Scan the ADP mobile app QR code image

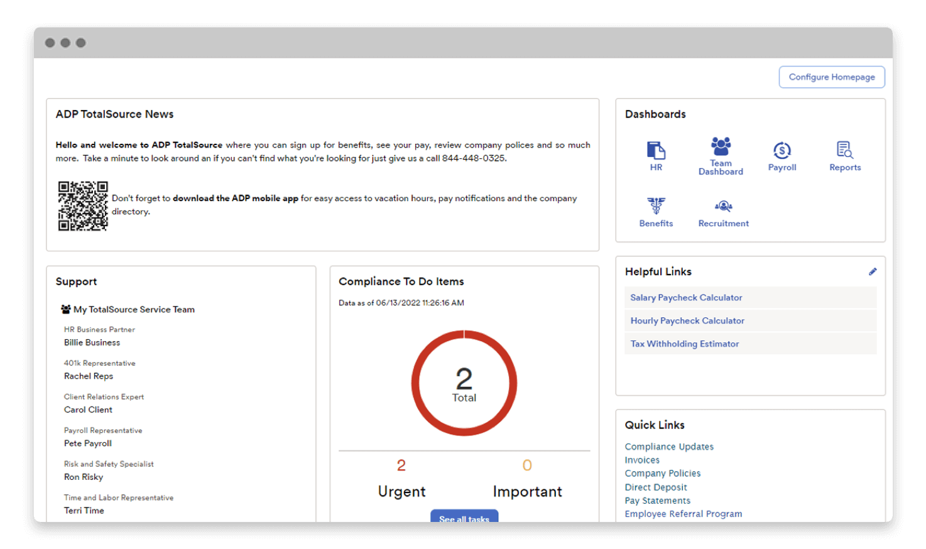(83, 206)
